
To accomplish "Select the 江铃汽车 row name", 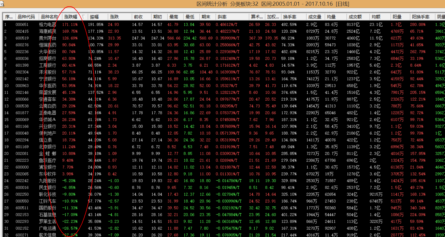I will point(48,201).
